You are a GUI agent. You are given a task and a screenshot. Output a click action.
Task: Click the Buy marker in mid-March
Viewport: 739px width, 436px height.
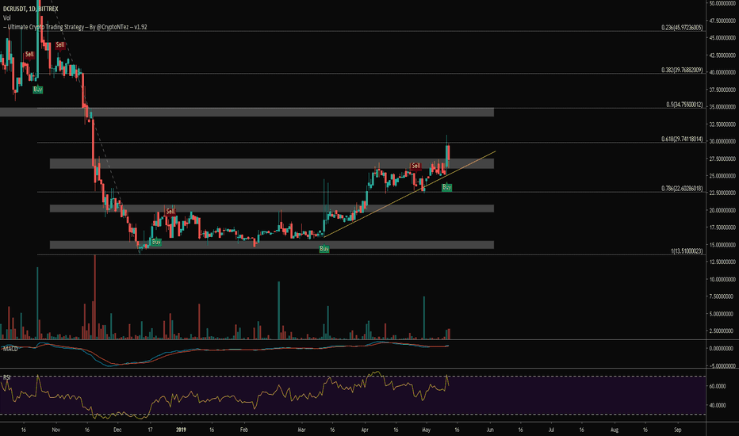[x=324, y=248]
